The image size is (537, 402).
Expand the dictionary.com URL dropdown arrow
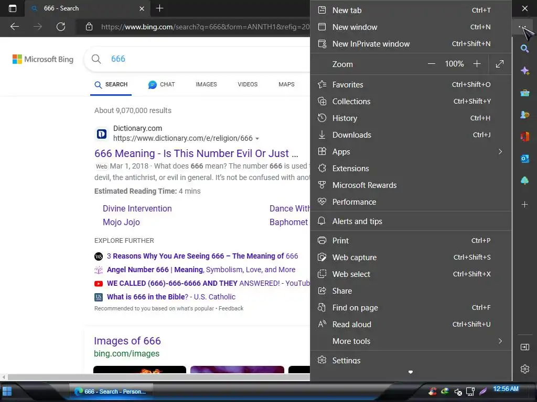(x=257, y=139)
